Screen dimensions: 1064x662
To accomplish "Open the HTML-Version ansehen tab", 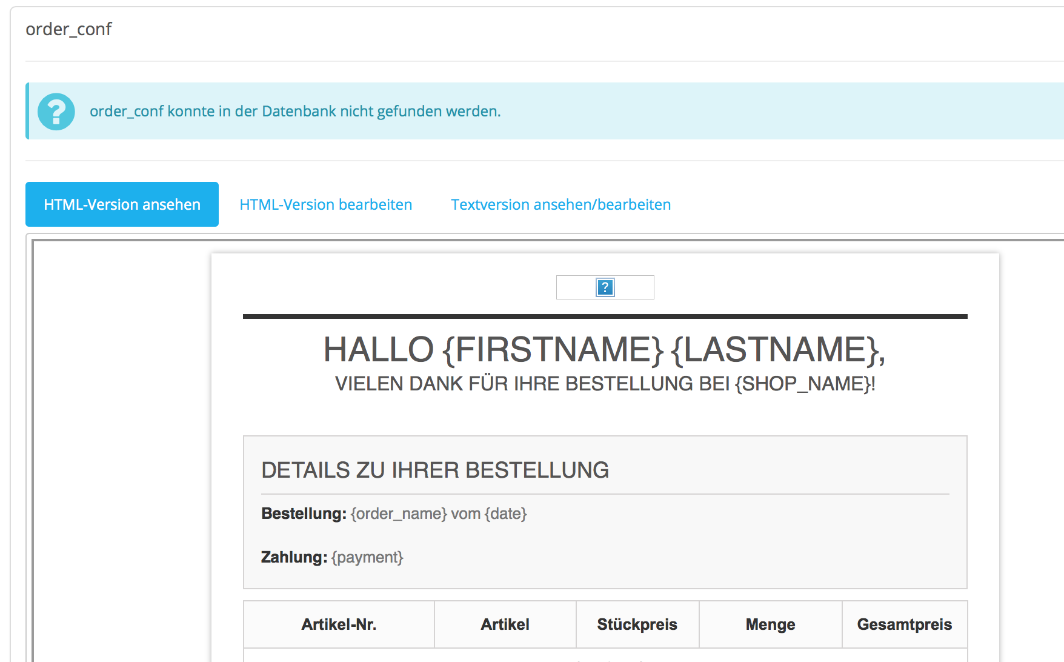I will [x=122, y=204].
